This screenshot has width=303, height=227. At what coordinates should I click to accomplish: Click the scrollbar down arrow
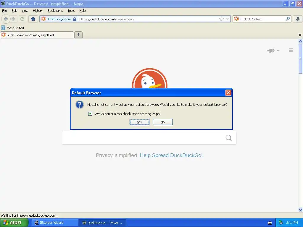tap(300, 210)
